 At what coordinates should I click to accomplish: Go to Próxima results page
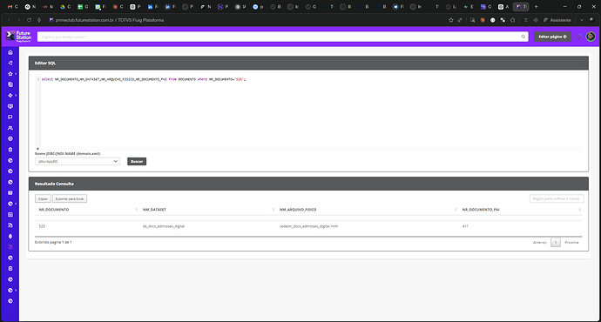coord(571,242)
